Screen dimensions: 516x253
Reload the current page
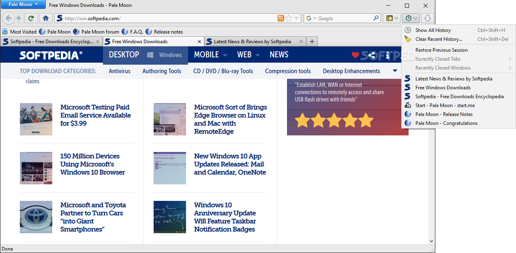(x=31, y=18)
